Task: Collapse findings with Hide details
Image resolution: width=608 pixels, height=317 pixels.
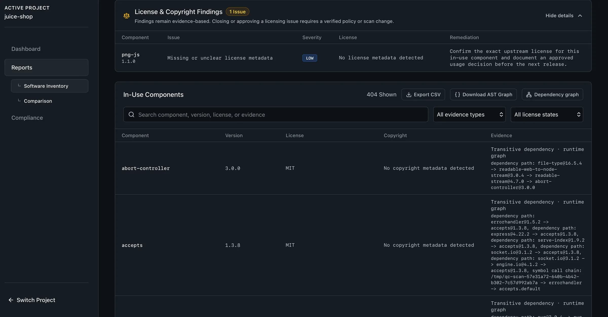Action: [x=564, y=16]
